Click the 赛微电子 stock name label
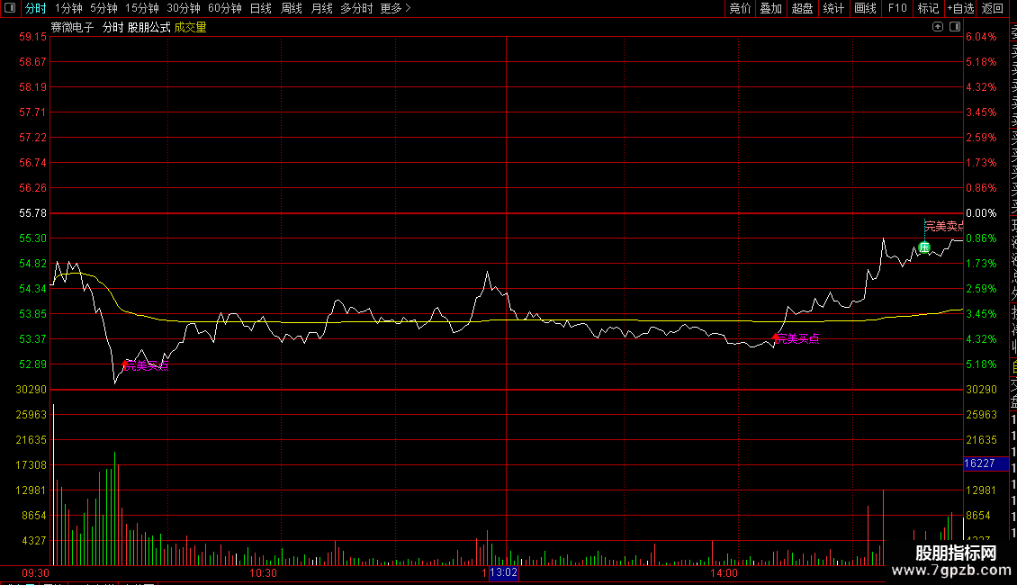The width and height of the screenshot is (1017, 585). (x=72, y=27)
